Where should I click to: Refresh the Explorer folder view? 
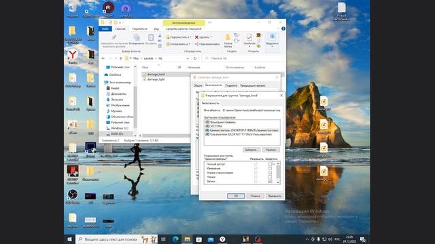tap(195, 58)
